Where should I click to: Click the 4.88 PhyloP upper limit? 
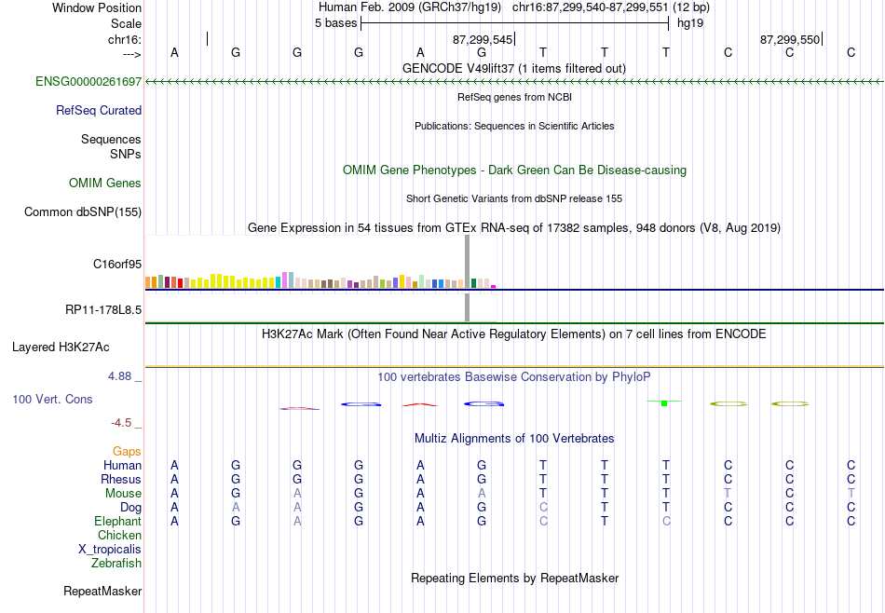pos(119,376)
